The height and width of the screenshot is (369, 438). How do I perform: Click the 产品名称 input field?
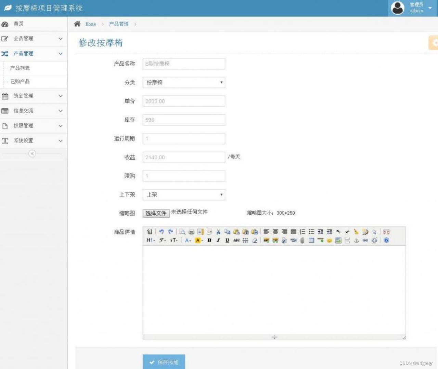183,64
